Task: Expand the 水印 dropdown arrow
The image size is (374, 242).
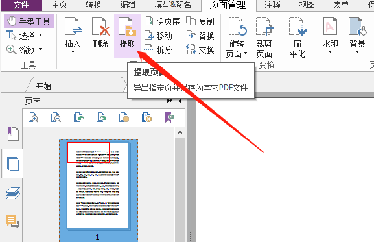Action: coord(330,51)
